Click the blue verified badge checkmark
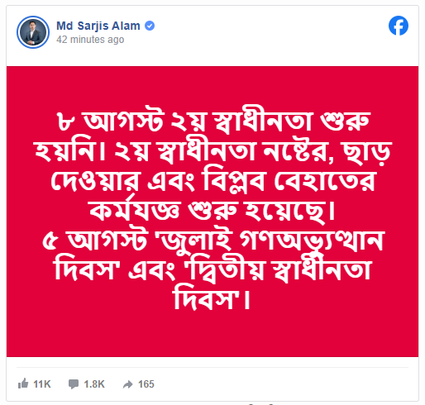 [150, 26]
